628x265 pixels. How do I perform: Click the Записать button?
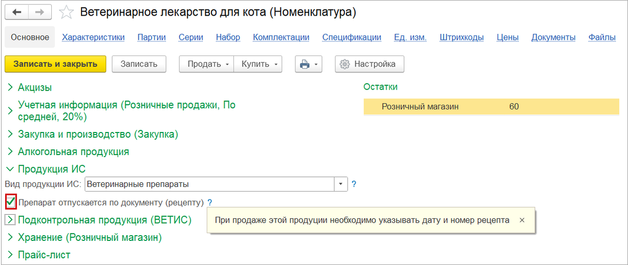139,64
